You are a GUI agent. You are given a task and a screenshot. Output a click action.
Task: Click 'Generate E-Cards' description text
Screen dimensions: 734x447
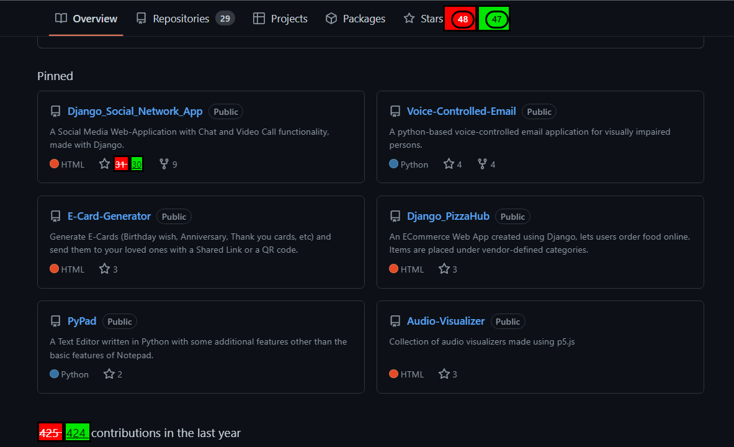coord(190,243)
